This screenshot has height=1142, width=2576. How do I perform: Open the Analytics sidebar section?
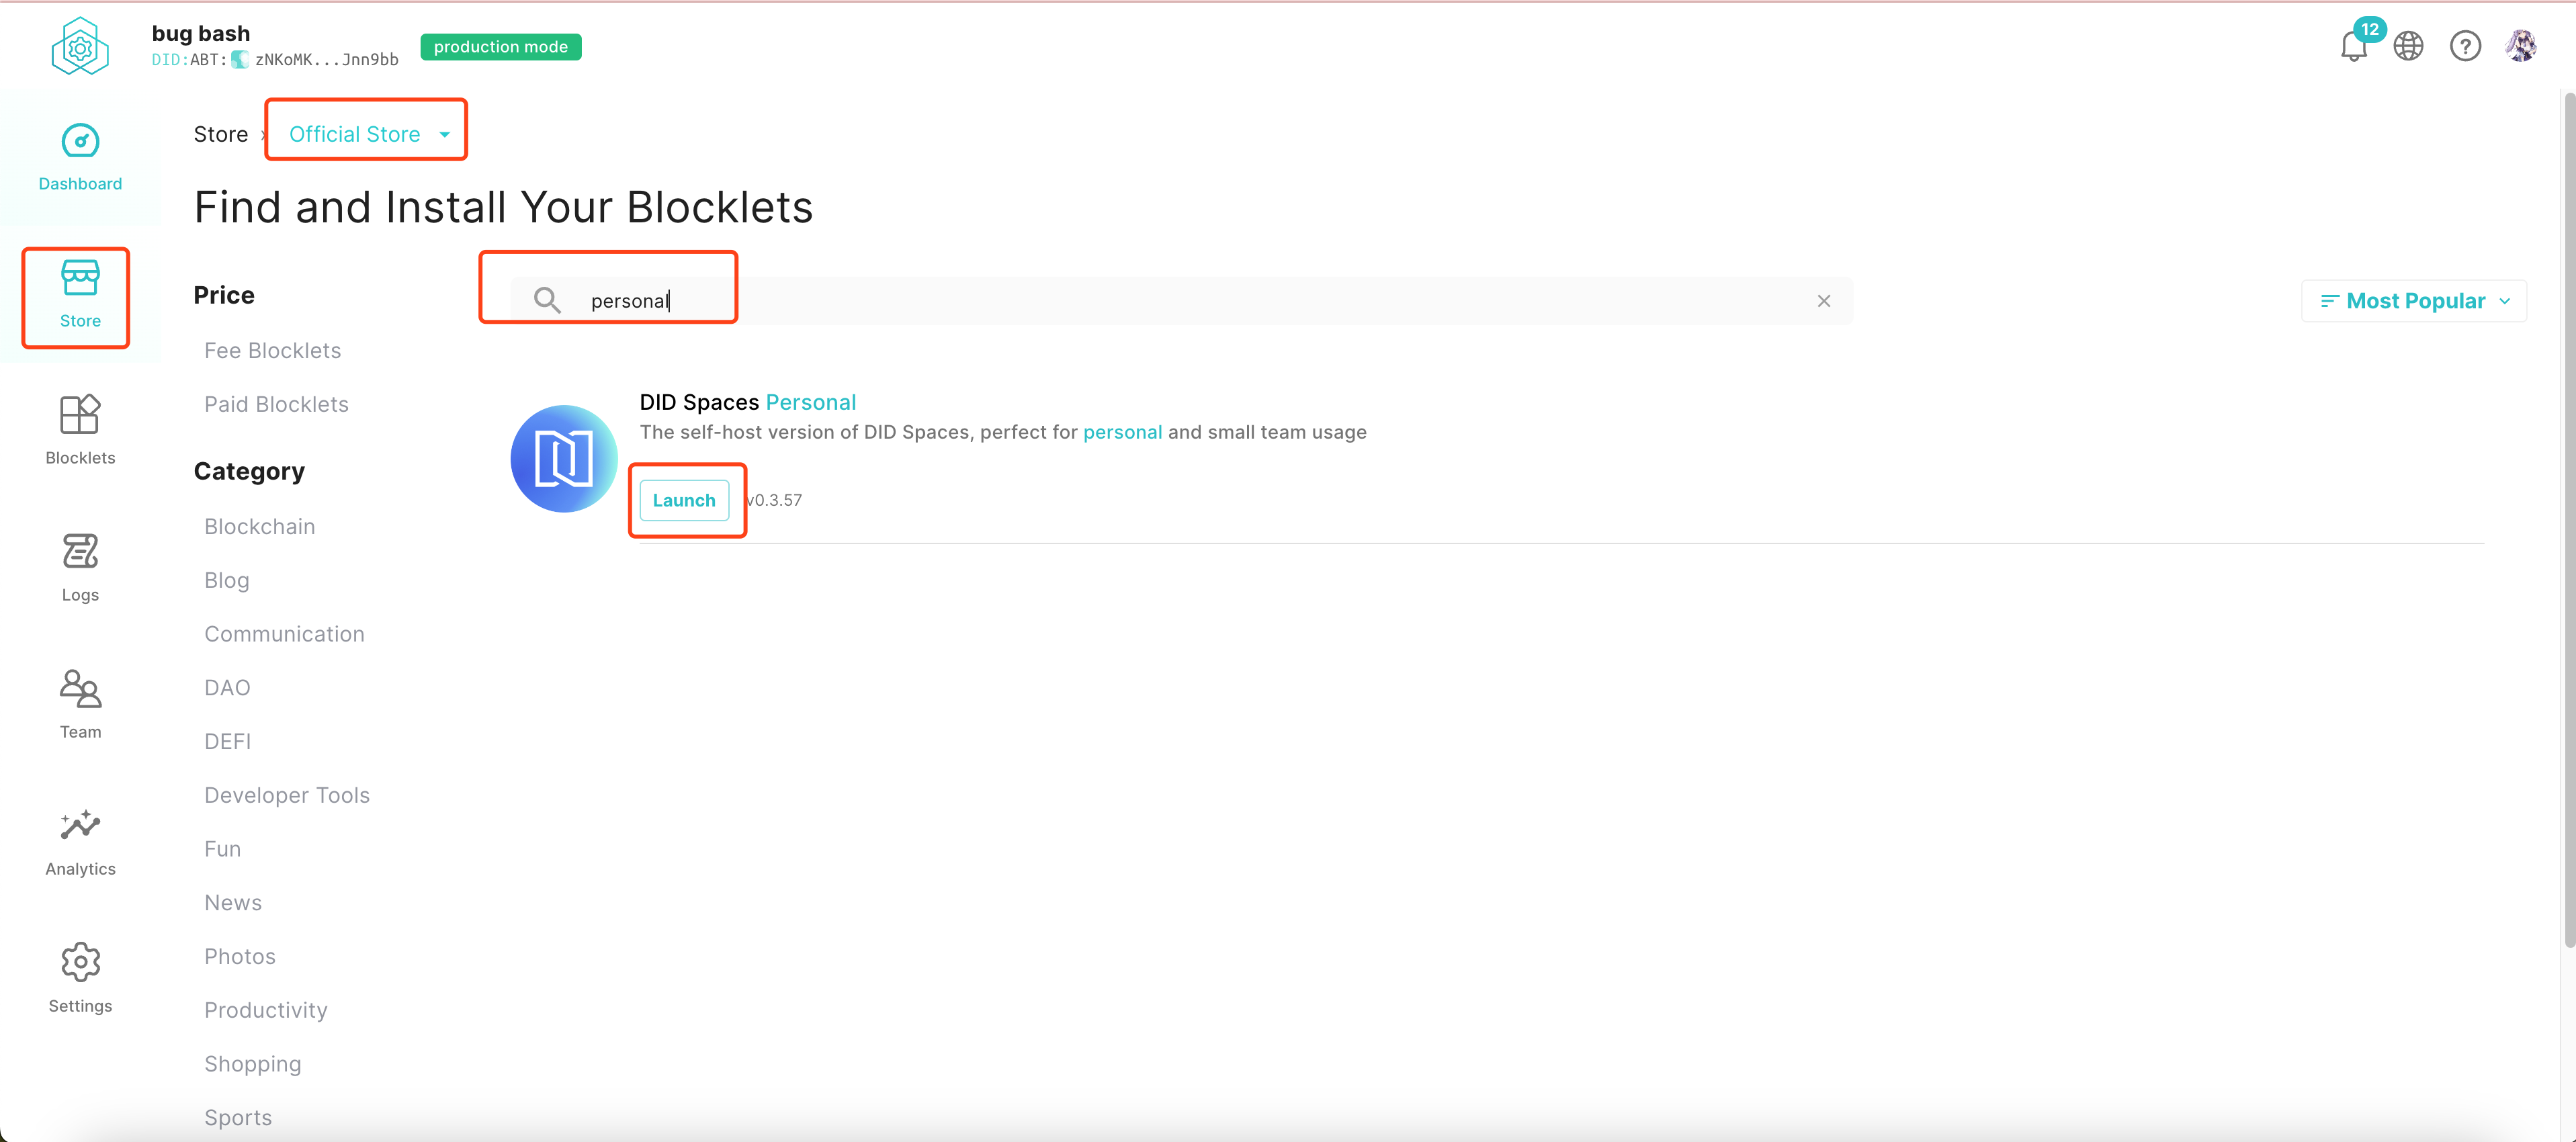coord(80,842)
